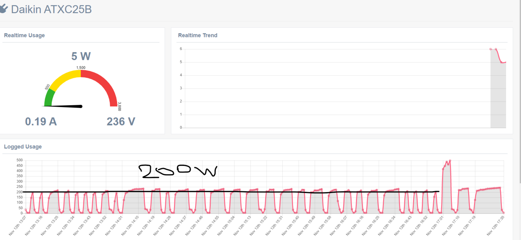Click the 3 label on Realtime Trend axis
Image resolution: width=521 pixels, height=240 pixels.
181,88
